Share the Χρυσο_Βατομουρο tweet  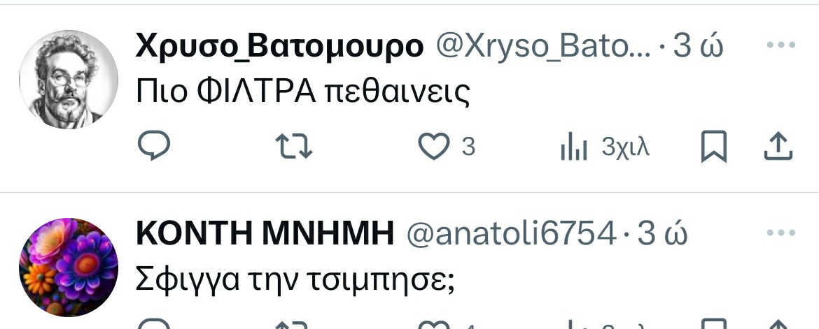778,146
